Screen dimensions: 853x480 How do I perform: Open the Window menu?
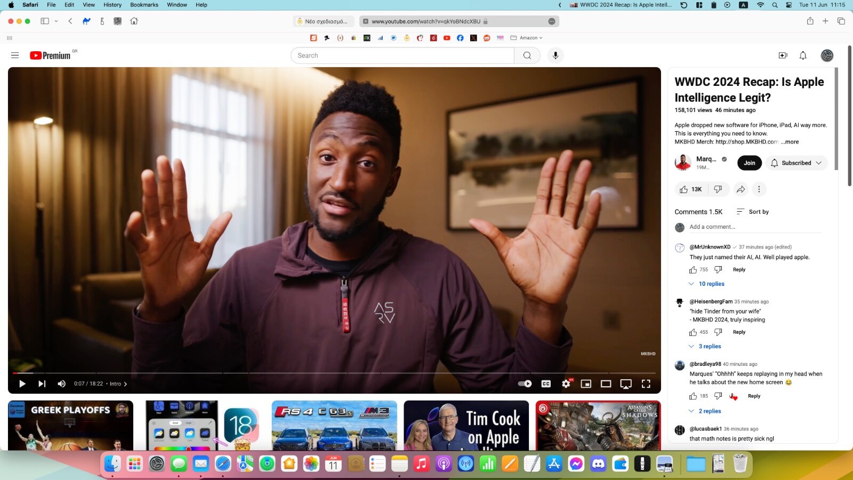(177, 5)
